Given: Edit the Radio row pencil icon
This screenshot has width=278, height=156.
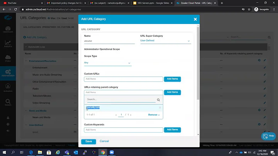Looking at the screenshot, I should tap(264, 89).
